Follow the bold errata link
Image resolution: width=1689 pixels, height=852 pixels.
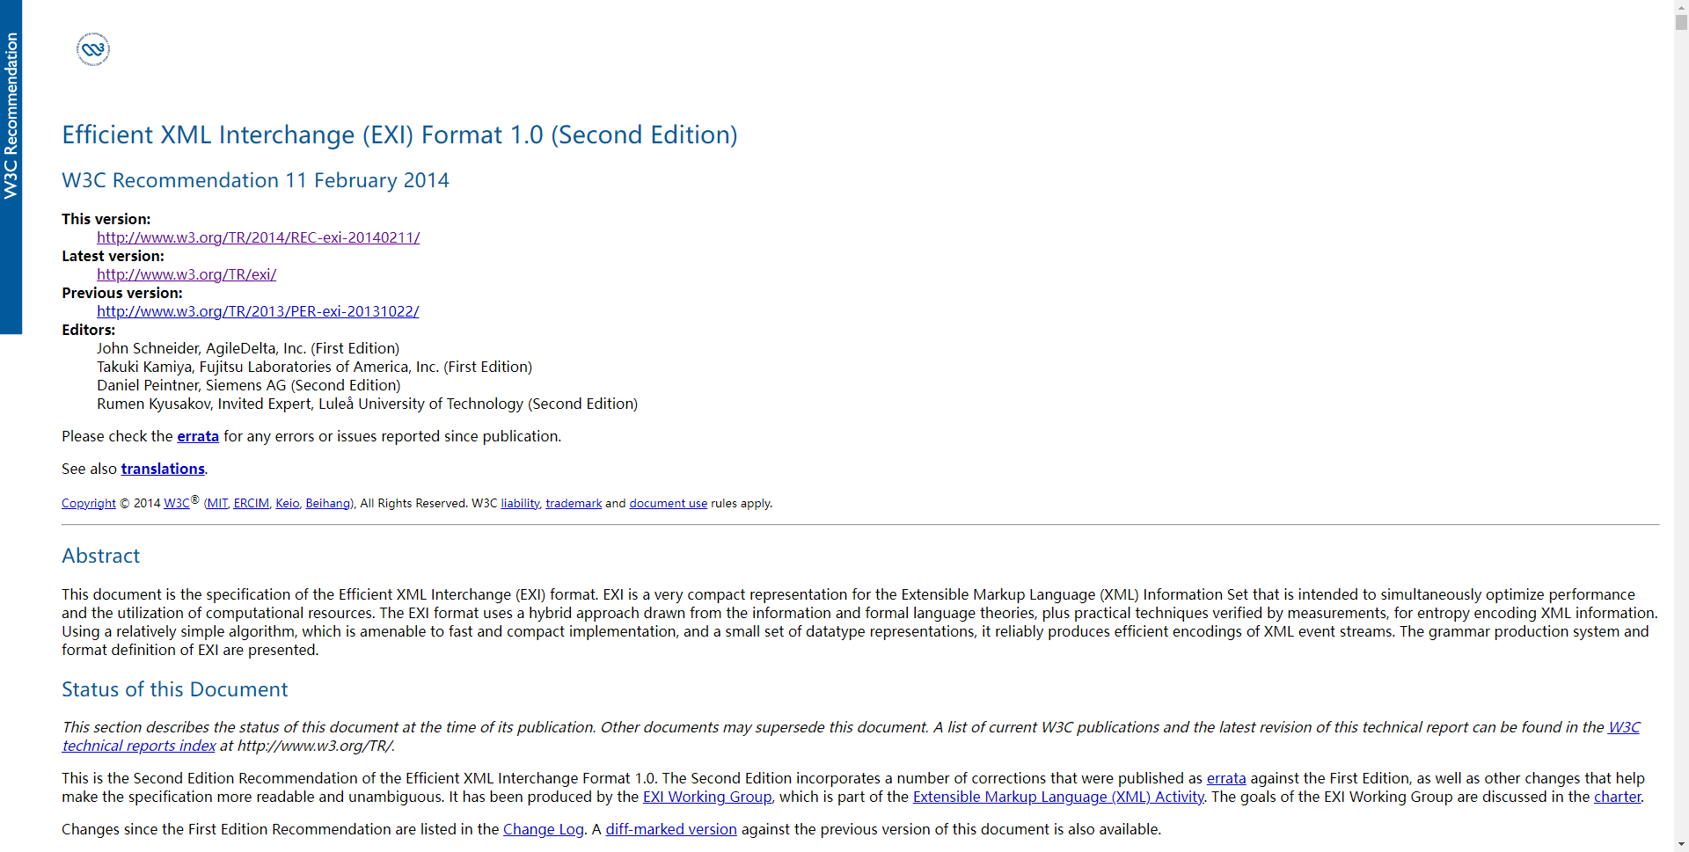198,436
